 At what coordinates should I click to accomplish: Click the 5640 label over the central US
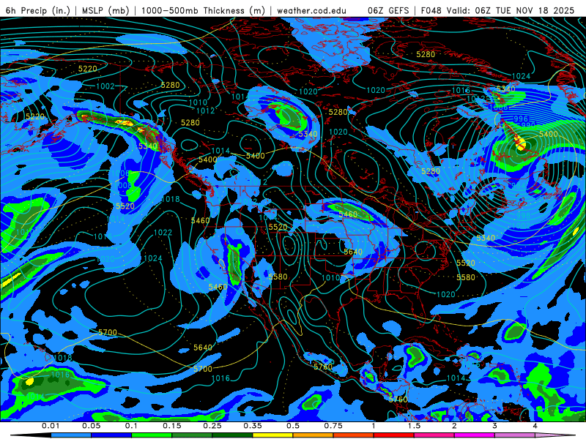click(353, 252)
